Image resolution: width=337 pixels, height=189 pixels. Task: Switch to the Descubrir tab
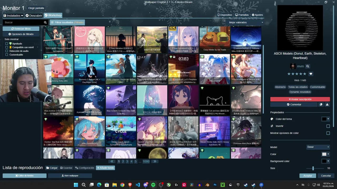(34, 15)
